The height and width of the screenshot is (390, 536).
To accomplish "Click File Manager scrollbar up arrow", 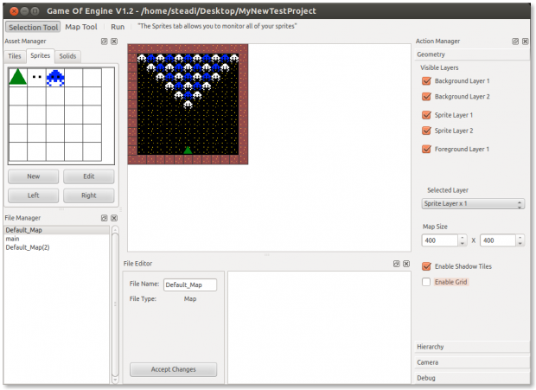I will coord(115,229).
